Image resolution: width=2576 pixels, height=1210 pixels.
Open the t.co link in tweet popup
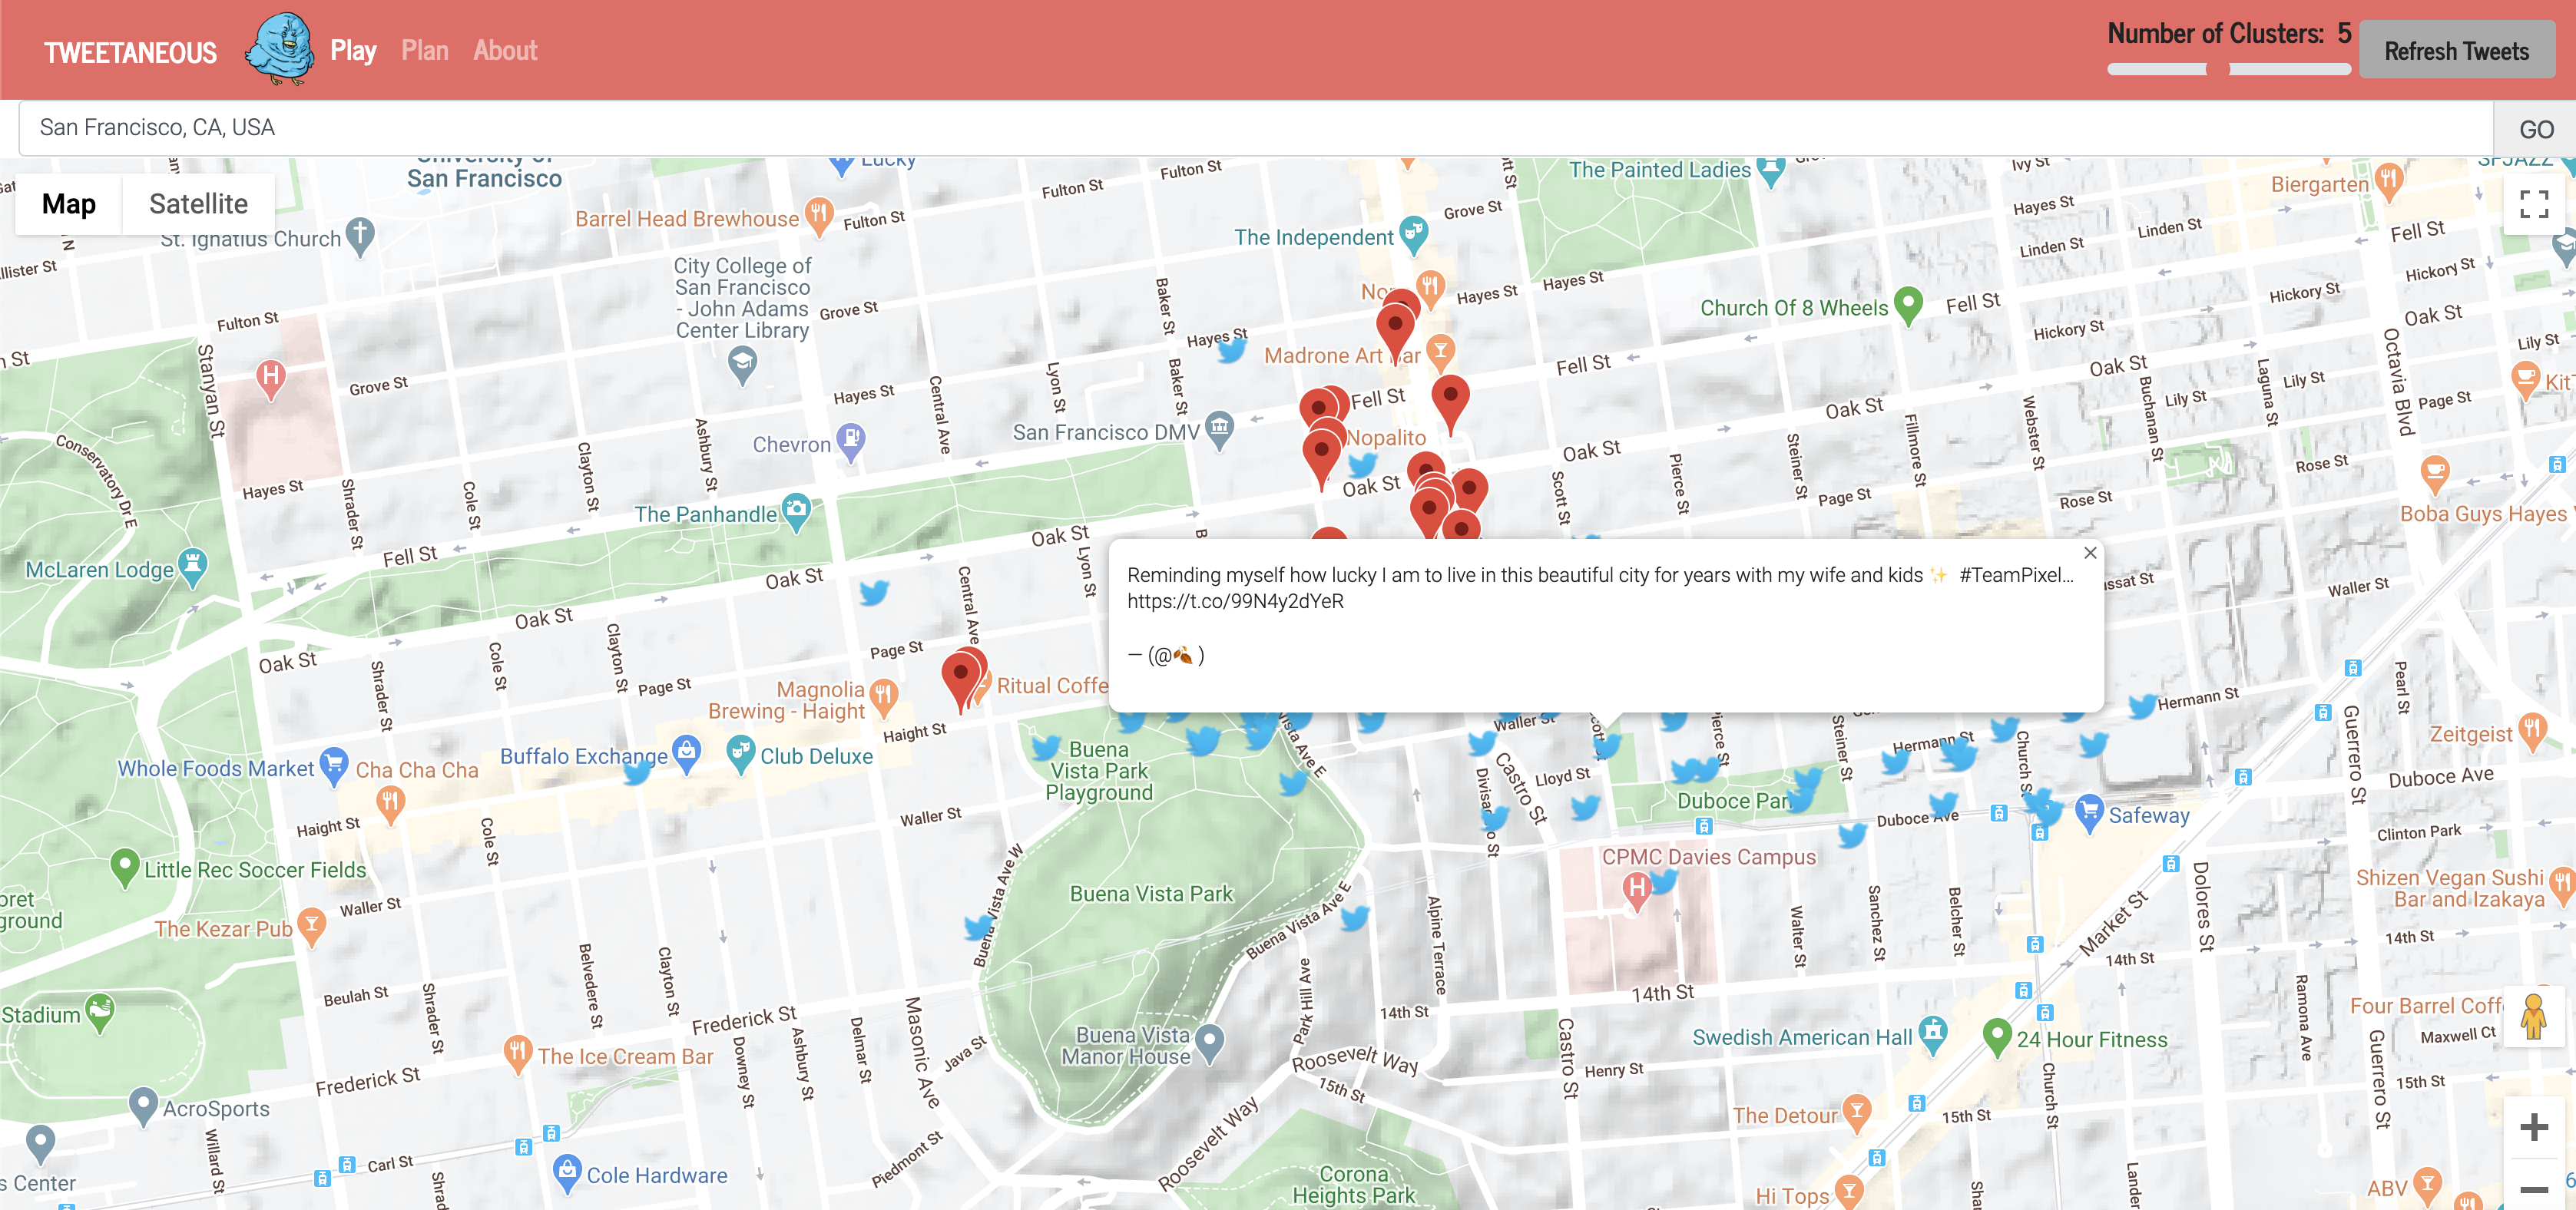pos(1235,601)
